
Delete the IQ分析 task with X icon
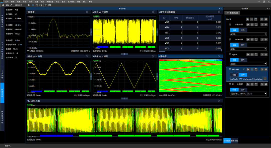click(262, 54)
